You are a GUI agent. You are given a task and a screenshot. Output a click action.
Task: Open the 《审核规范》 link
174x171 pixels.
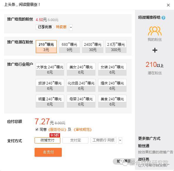coord(83,130)
